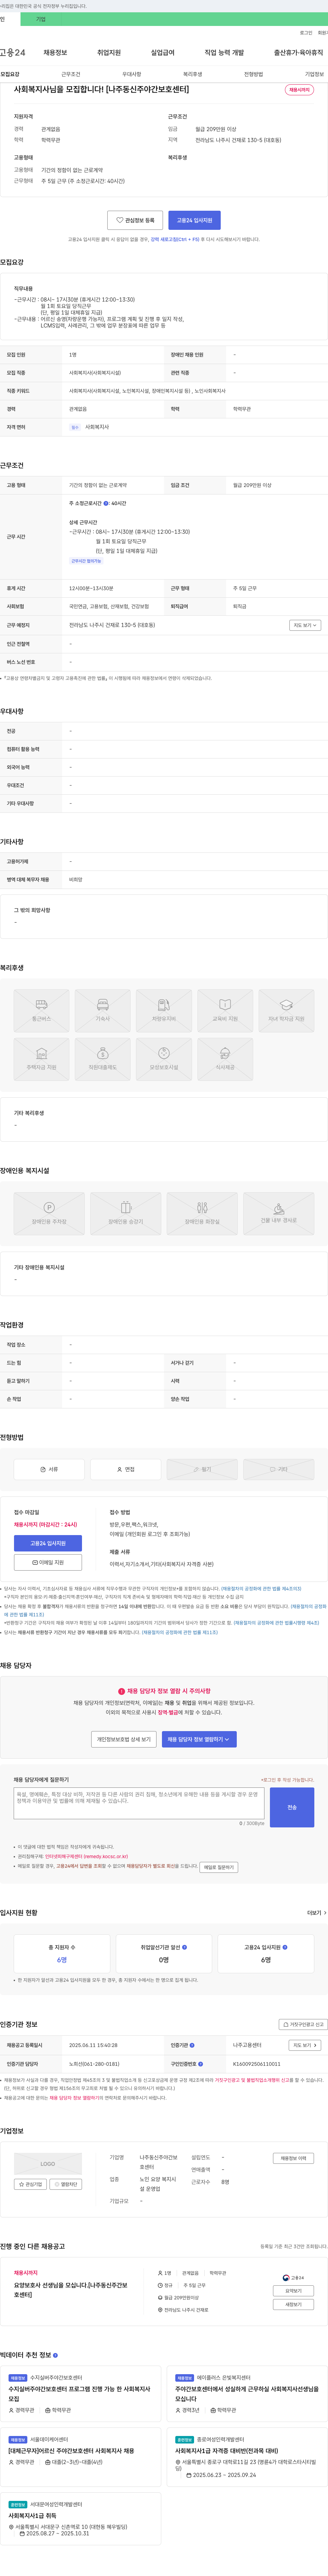The width and height of the screenshot is (328, 2576).
Task: Expand 채용 담당자 정보 열람하기
Action: pos(199,1739)
